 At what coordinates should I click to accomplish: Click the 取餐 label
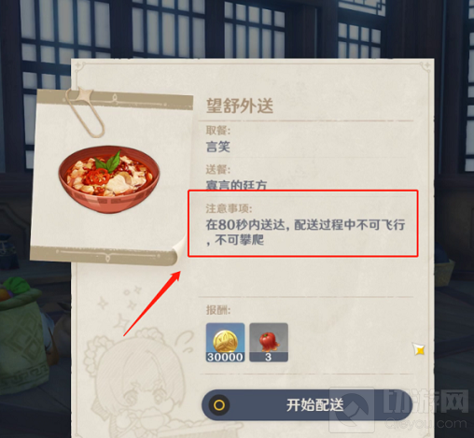[x=218, y=130]
